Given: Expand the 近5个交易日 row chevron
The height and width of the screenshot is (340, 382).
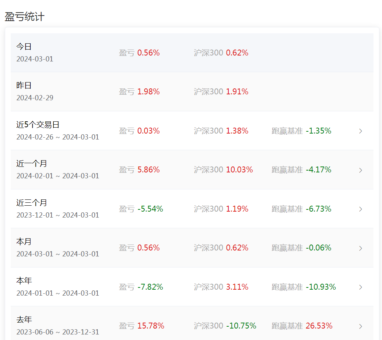Looking at the screenshot, I should [x=361, y=131].
